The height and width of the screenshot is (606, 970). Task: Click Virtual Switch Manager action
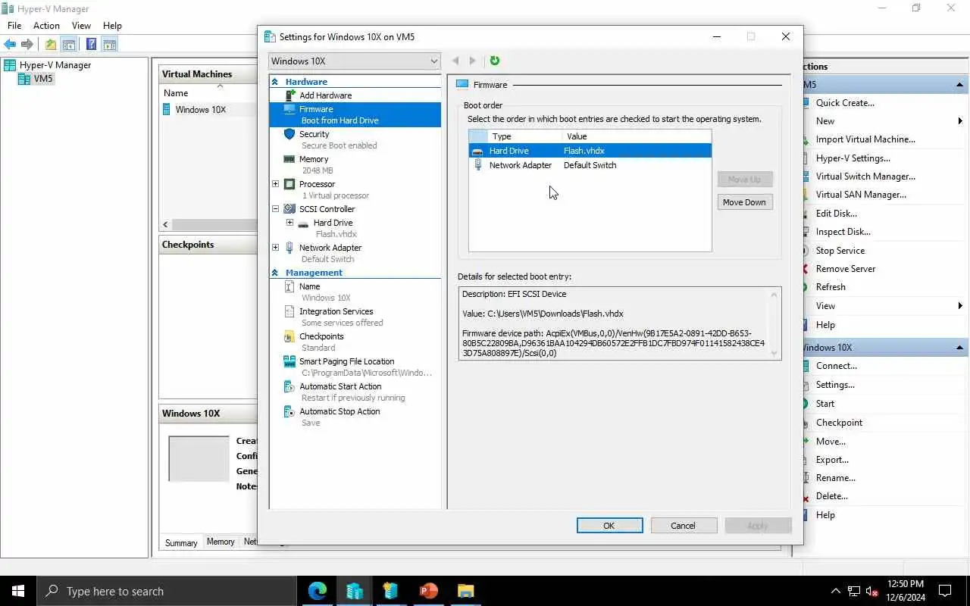coord(865,176)
